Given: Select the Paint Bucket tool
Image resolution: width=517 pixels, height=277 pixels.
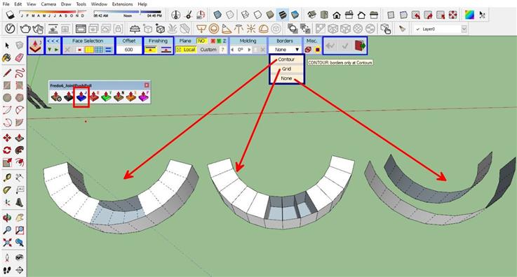Looking at the screenshot, I should [7, 58].
